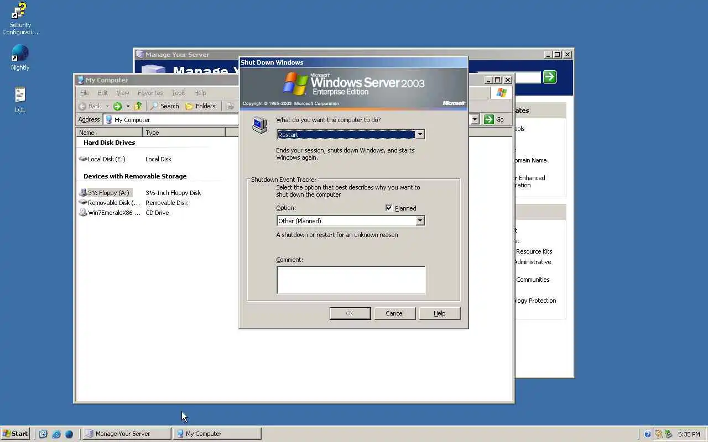Launch Internet Explorer from quick launch
This screenshot has width=708, height=442.
click(56, 434)
